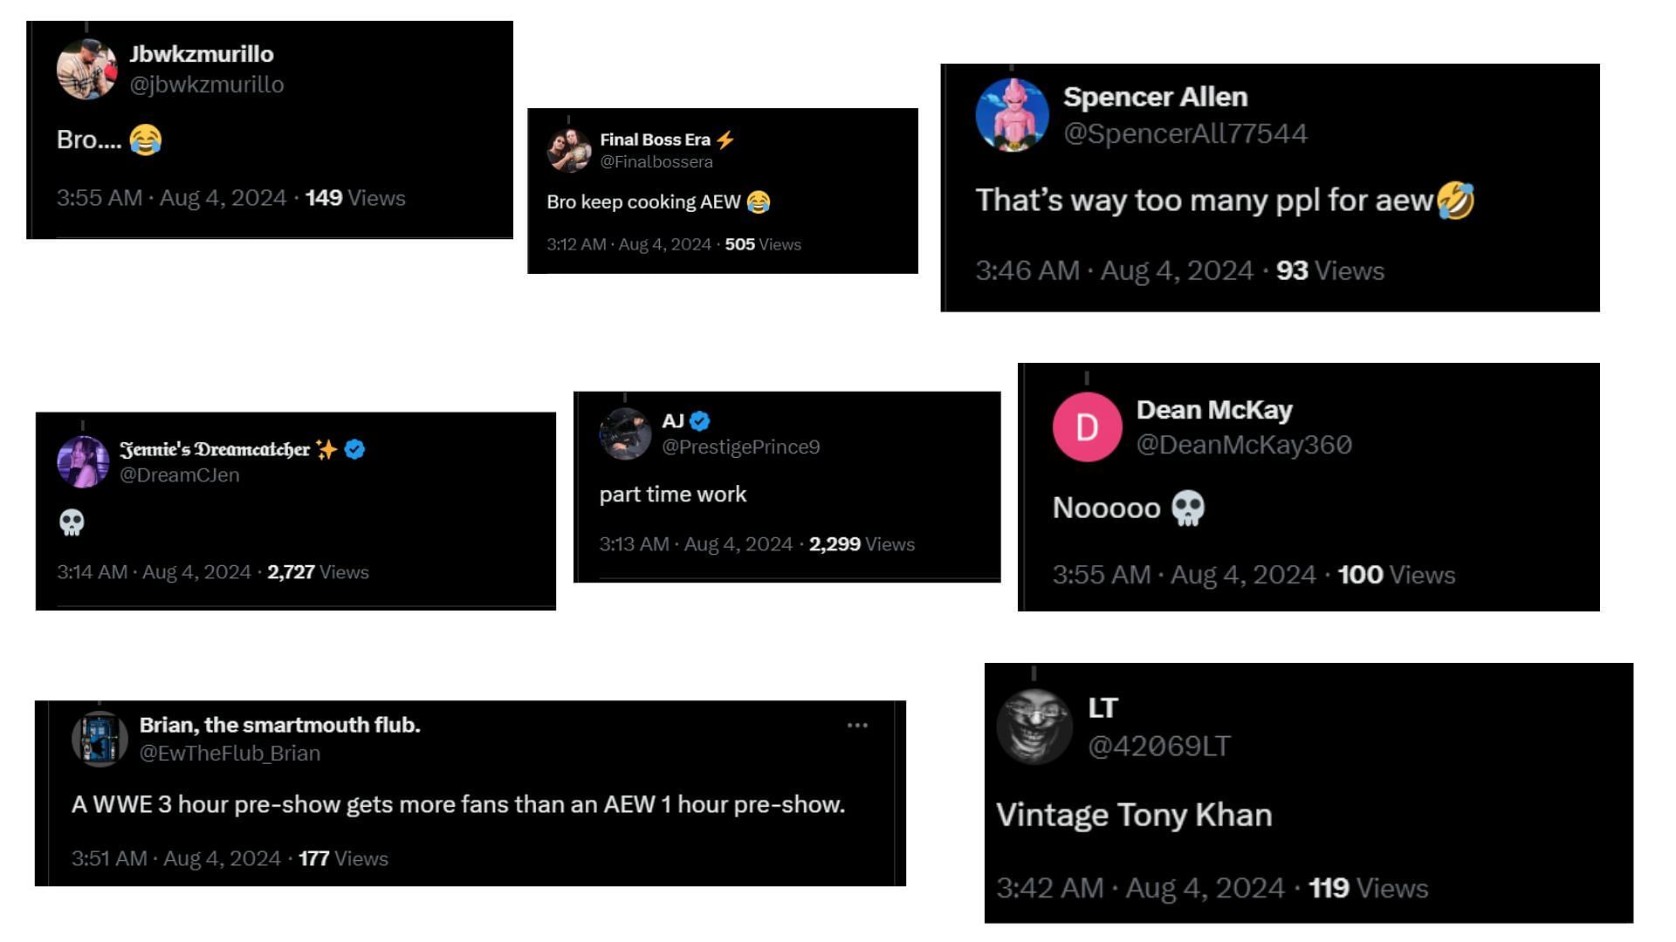Click LT profile picture icon
Screen dimensions: 1676x942
1034,723
